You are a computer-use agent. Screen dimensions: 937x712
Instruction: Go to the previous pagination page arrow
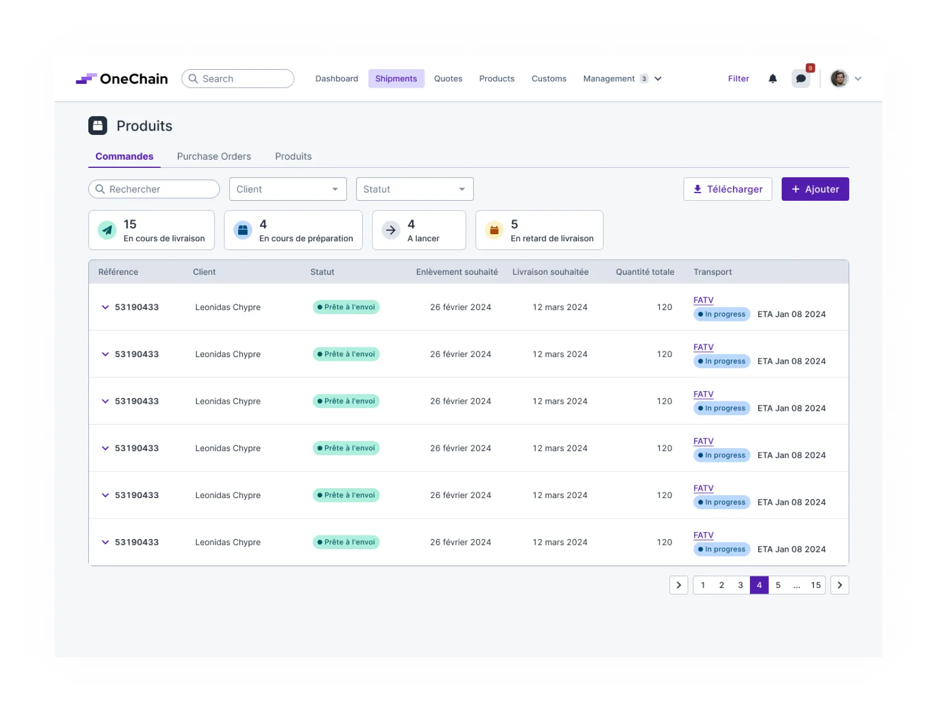point(679,585)
